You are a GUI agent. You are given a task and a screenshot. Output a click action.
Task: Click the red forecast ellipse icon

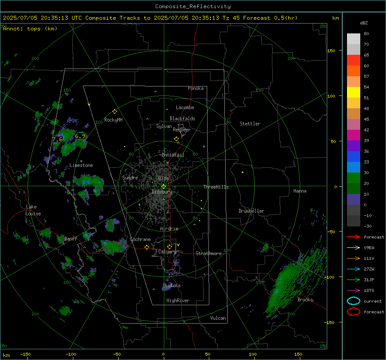click(353, 312)
